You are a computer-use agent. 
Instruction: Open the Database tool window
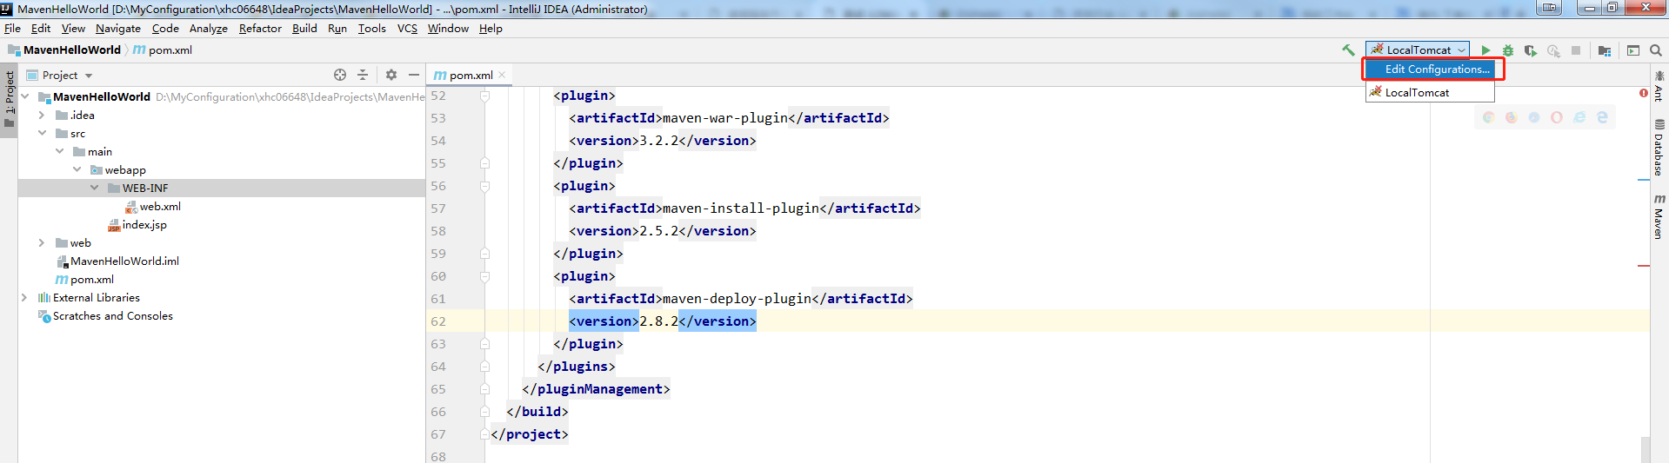click(x=1659, y=149)
